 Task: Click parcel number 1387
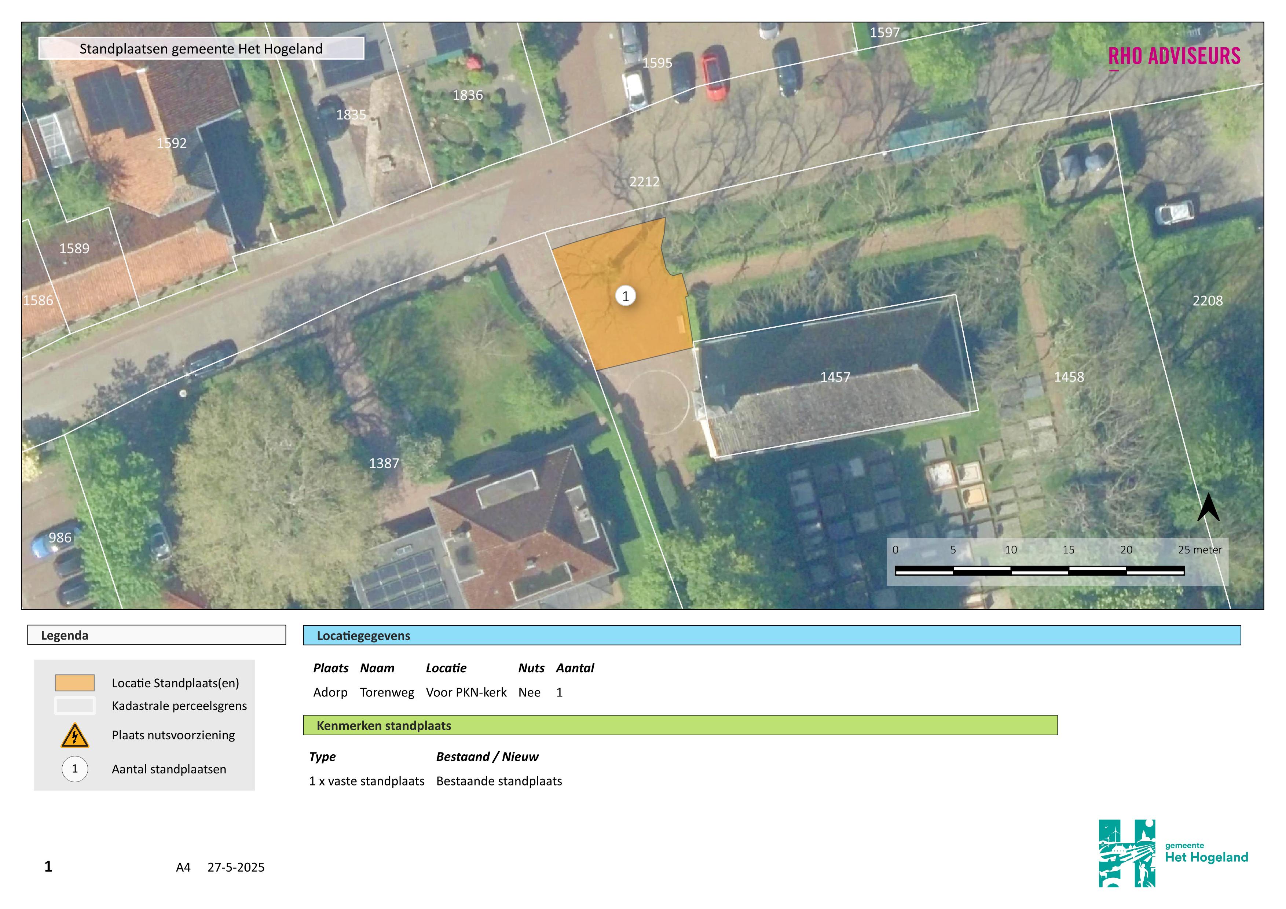click(384, 463)
